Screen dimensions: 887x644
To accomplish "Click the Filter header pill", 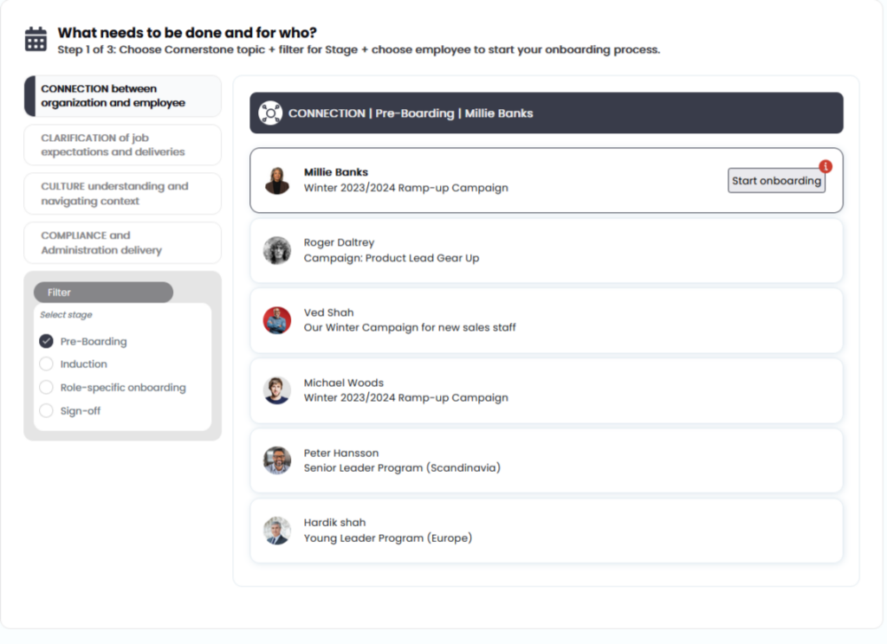I will [103, 293].
